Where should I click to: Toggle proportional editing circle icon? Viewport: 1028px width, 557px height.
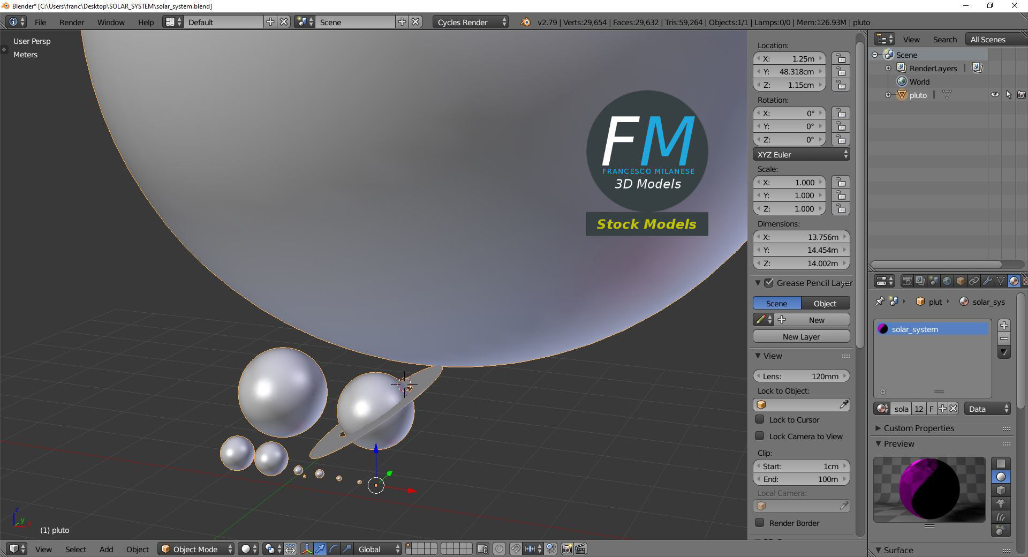click(499, 549)
